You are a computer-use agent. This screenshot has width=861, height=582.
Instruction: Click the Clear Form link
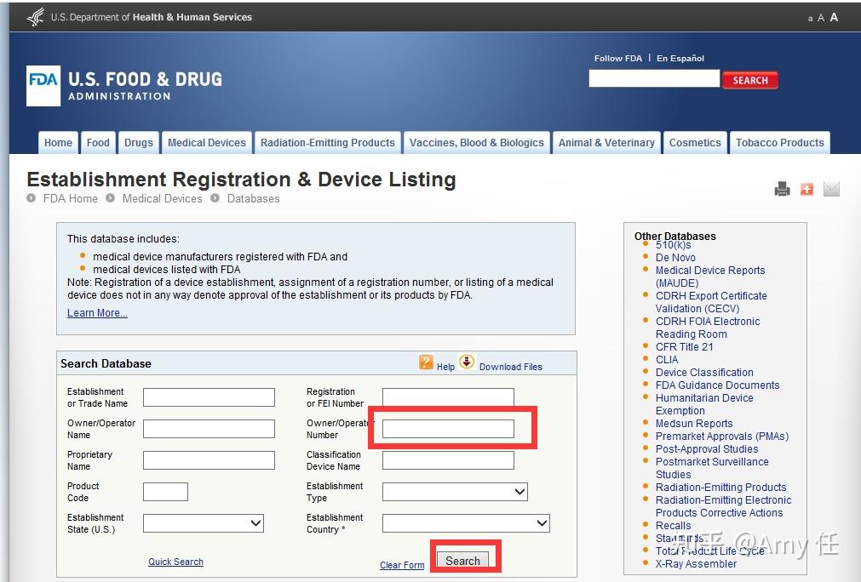(402, 565)
